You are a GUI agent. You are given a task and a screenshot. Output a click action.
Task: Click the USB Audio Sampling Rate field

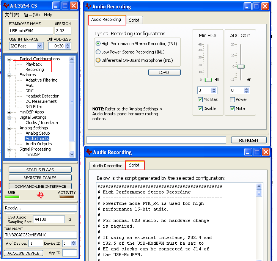(49, 219)
